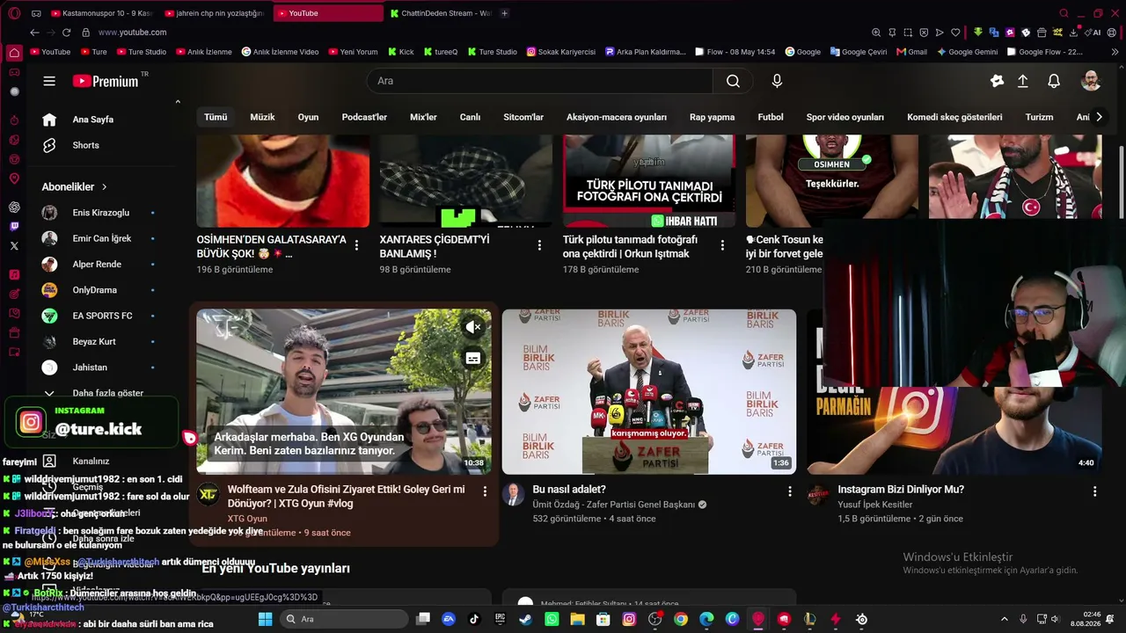Show more bookmarks with double chevron
This screenshot has height=633, width=1126.
(x=1115, y=52)
